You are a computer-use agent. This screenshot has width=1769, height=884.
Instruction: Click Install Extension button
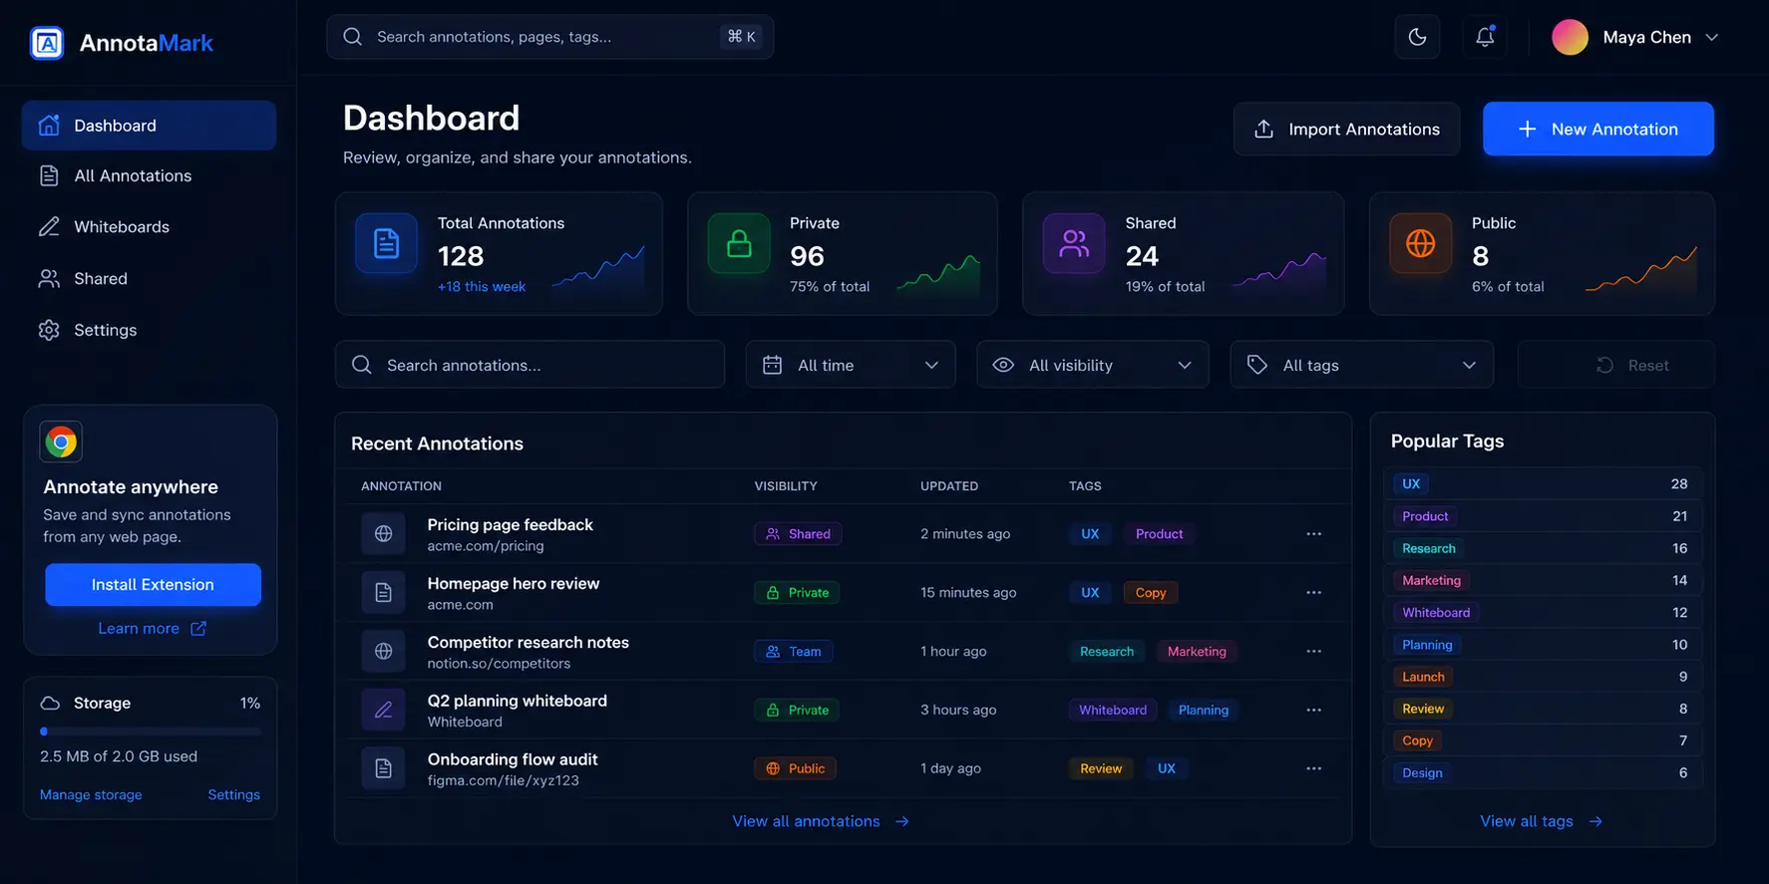(153, 585)
